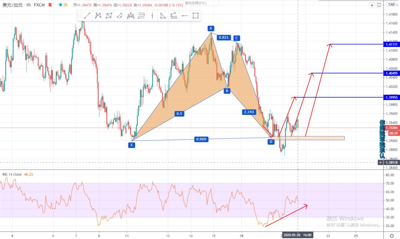Select pattern point label A
400x239 pixels.
[211, 28]
